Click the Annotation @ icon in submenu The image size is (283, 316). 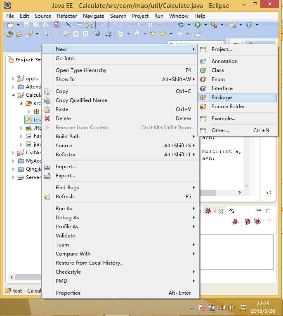point(203,61)
